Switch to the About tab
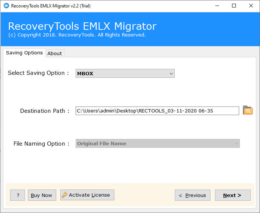 (x=55, y=53)
